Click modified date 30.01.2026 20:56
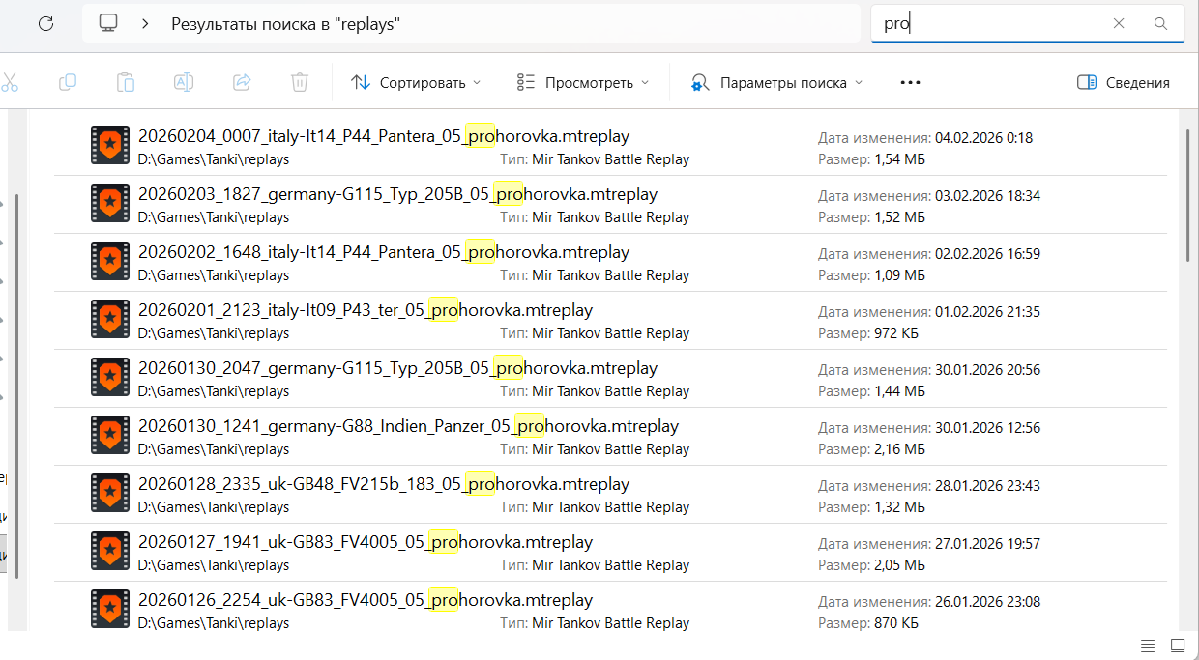 click(x=988, y=370)
